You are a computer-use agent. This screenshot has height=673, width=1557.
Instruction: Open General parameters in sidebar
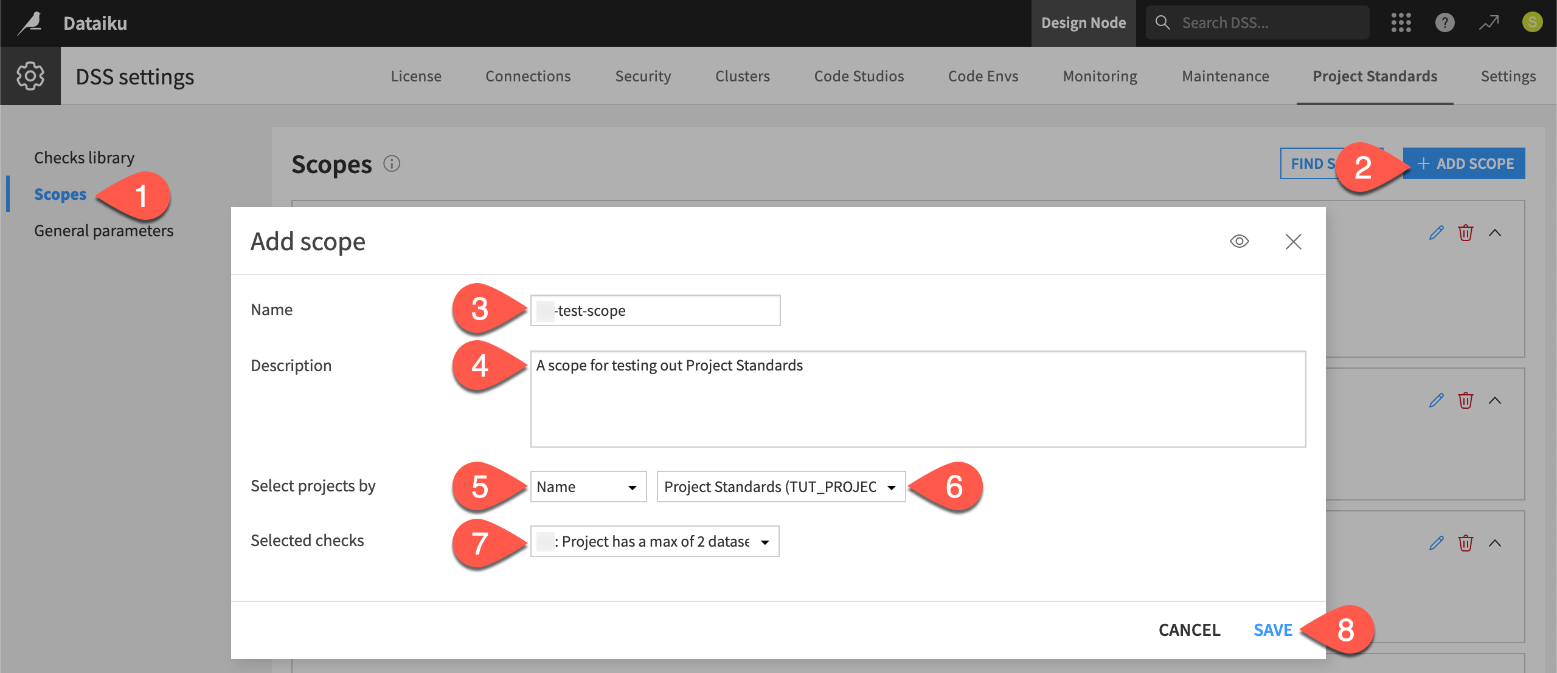[x=103, y=231]
